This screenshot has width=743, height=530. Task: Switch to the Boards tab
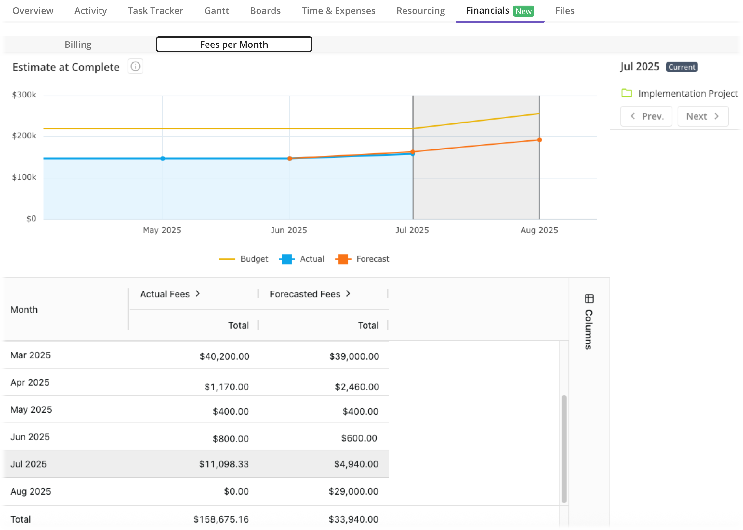pos(265,10)
